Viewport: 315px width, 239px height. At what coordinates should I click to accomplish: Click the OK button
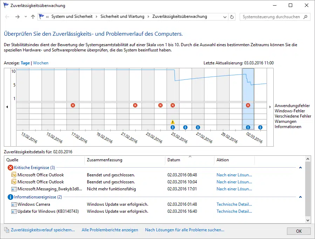pyautogui.click(x=299, y=231)
